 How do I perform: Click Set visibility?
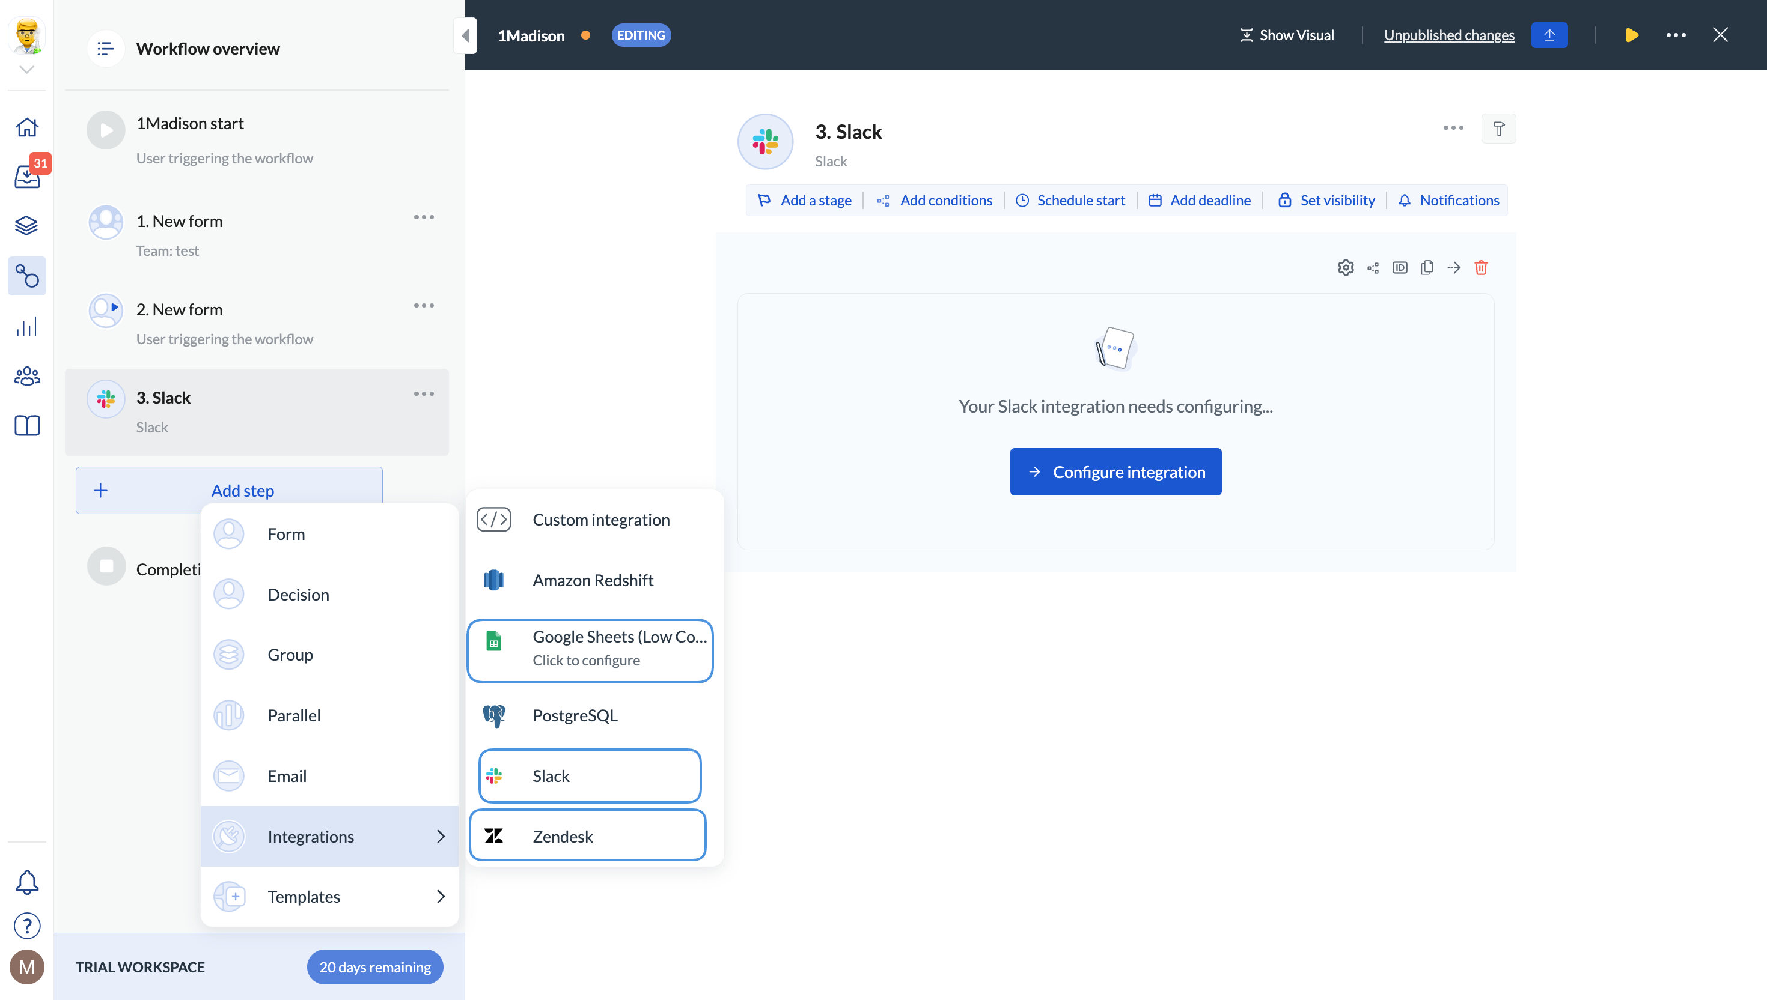tap(1326, 200)
